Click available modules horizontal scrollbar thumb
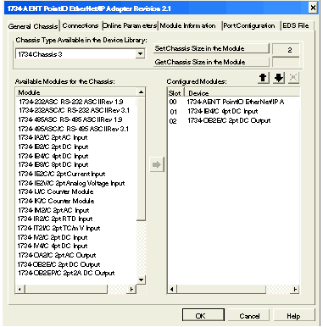The image size is (323, 327). click(x=66, y=289)
